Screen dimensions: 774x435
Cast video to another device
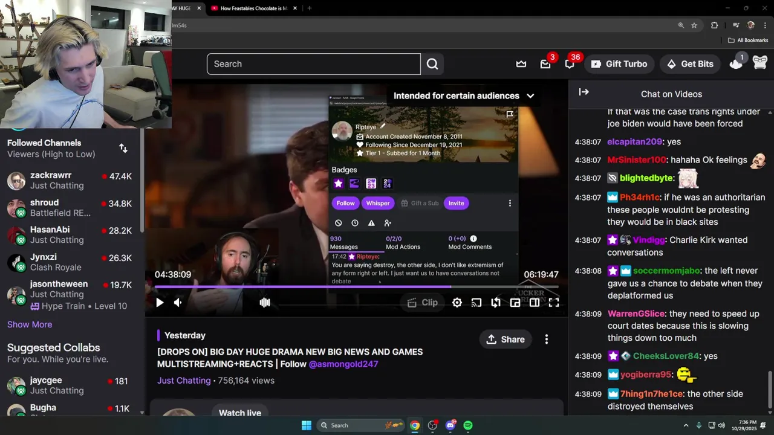(476, 303)
